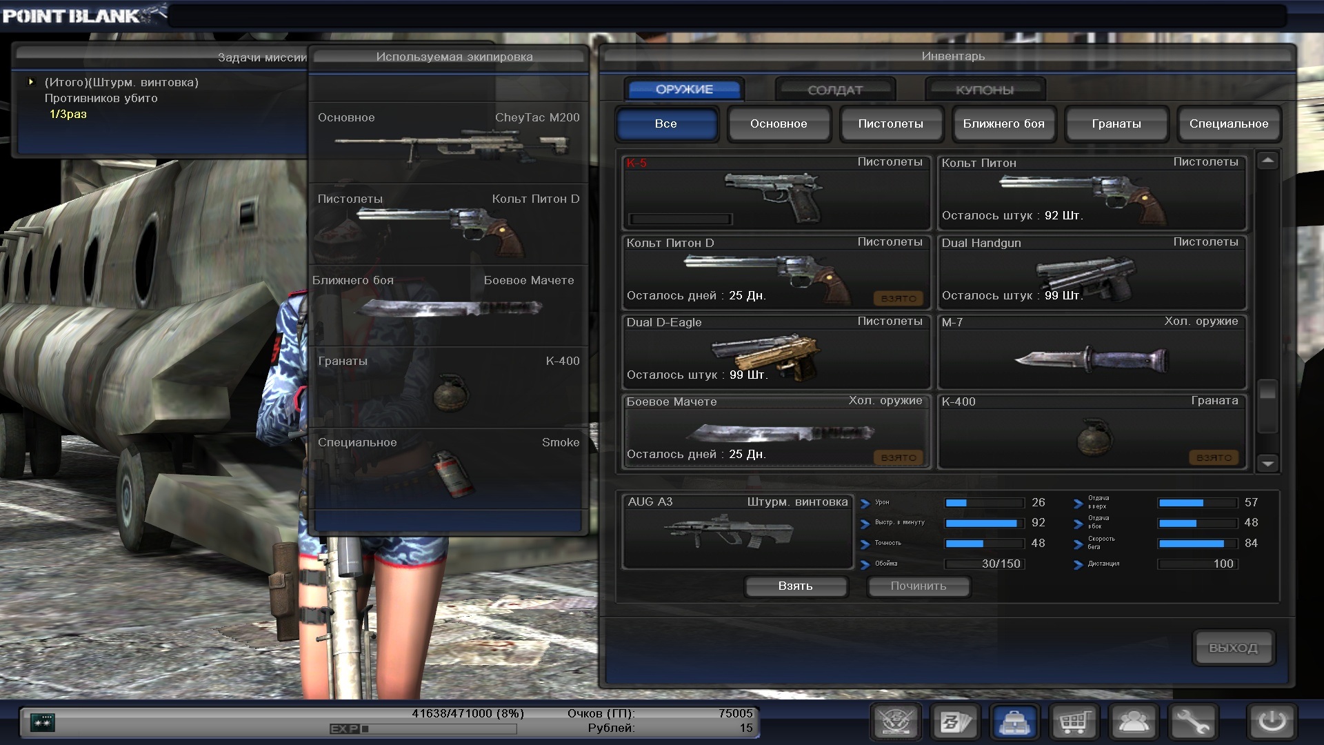Open the wrench settings icon
1324x745 pixels.
pos(1193,722)
